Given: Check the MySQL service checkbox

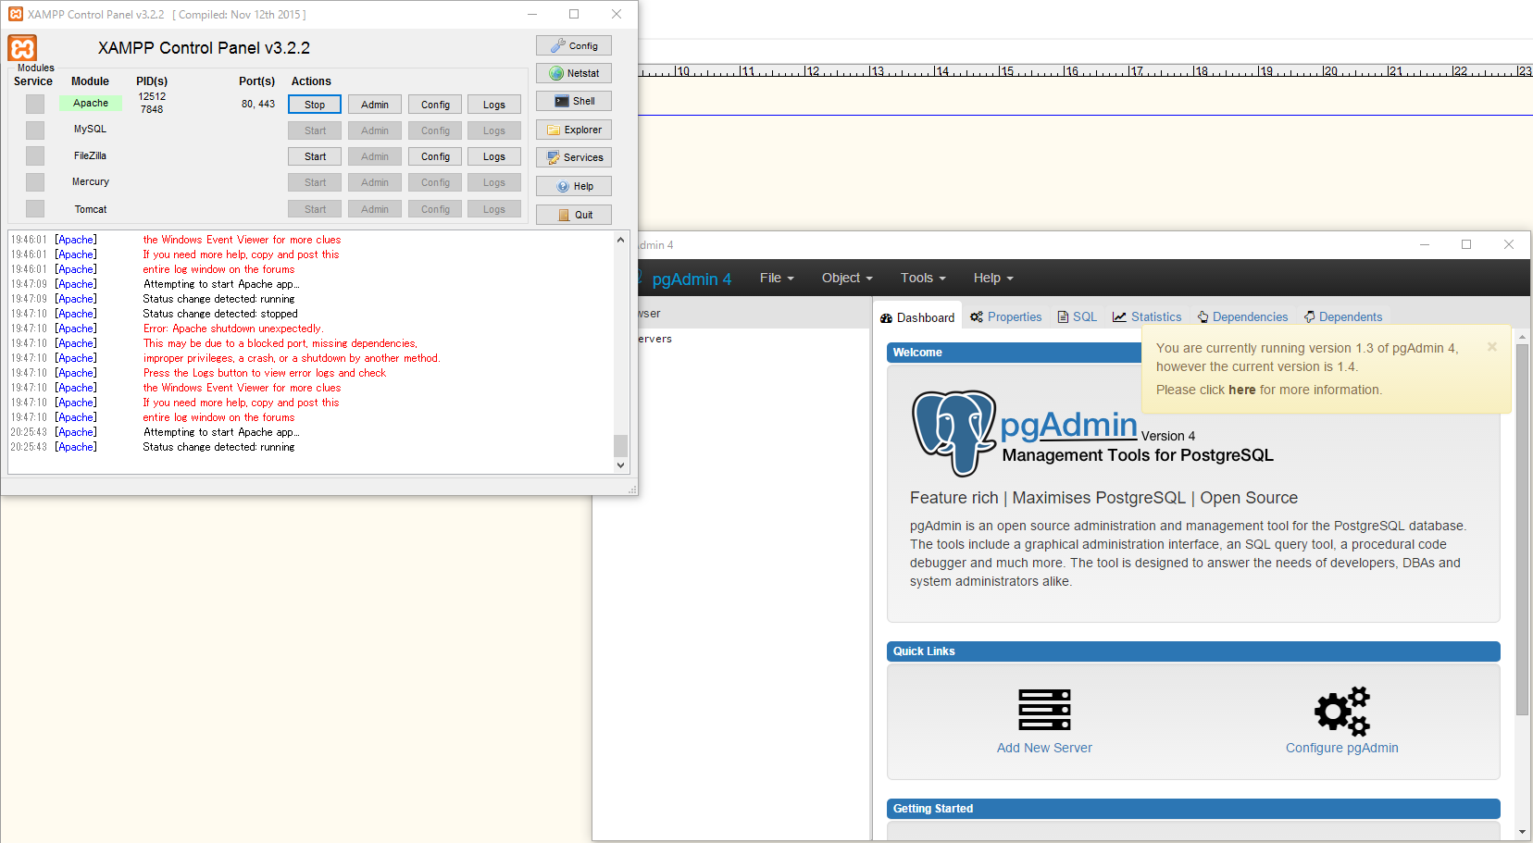Looking at the screenshot, I should pyautogui.click(x=34, y=130).
